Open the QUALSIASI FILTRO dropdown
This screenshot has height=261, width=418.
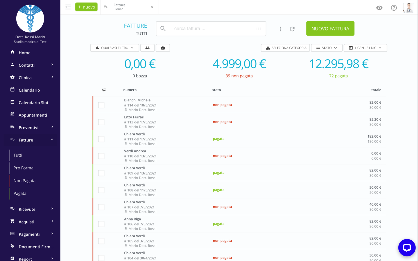[x=114, y=48]
